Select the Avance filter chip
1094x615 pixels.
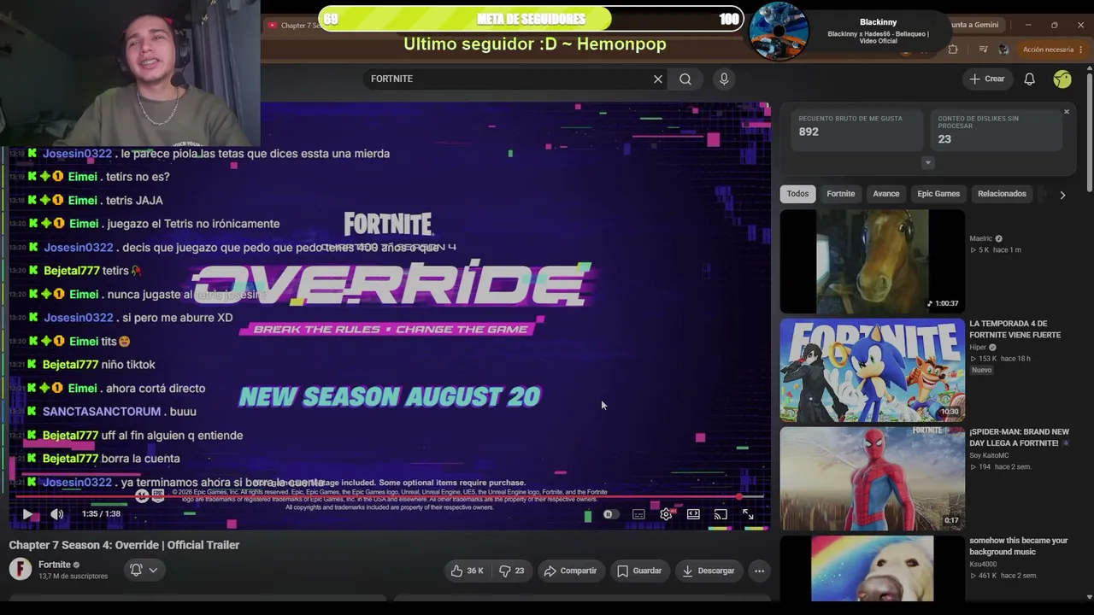[886, 194]
